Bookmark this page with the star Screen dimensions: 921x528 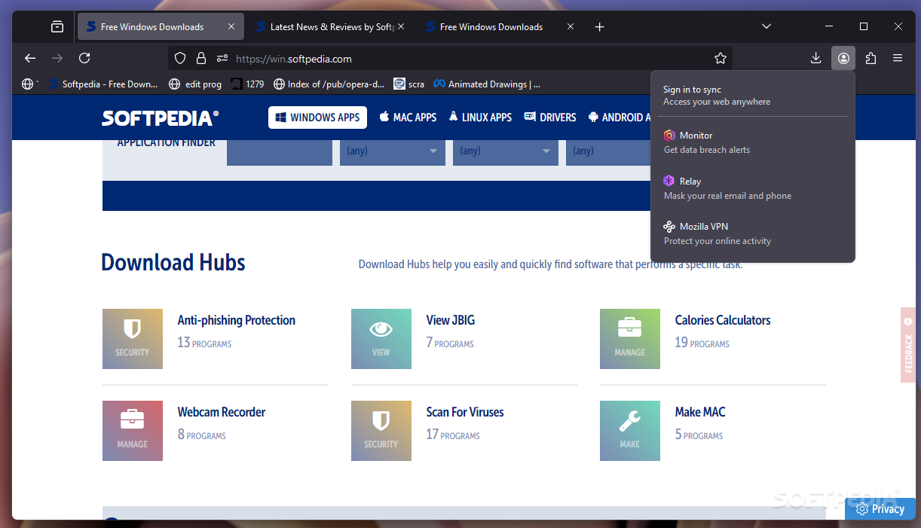[x=720, y=58]
